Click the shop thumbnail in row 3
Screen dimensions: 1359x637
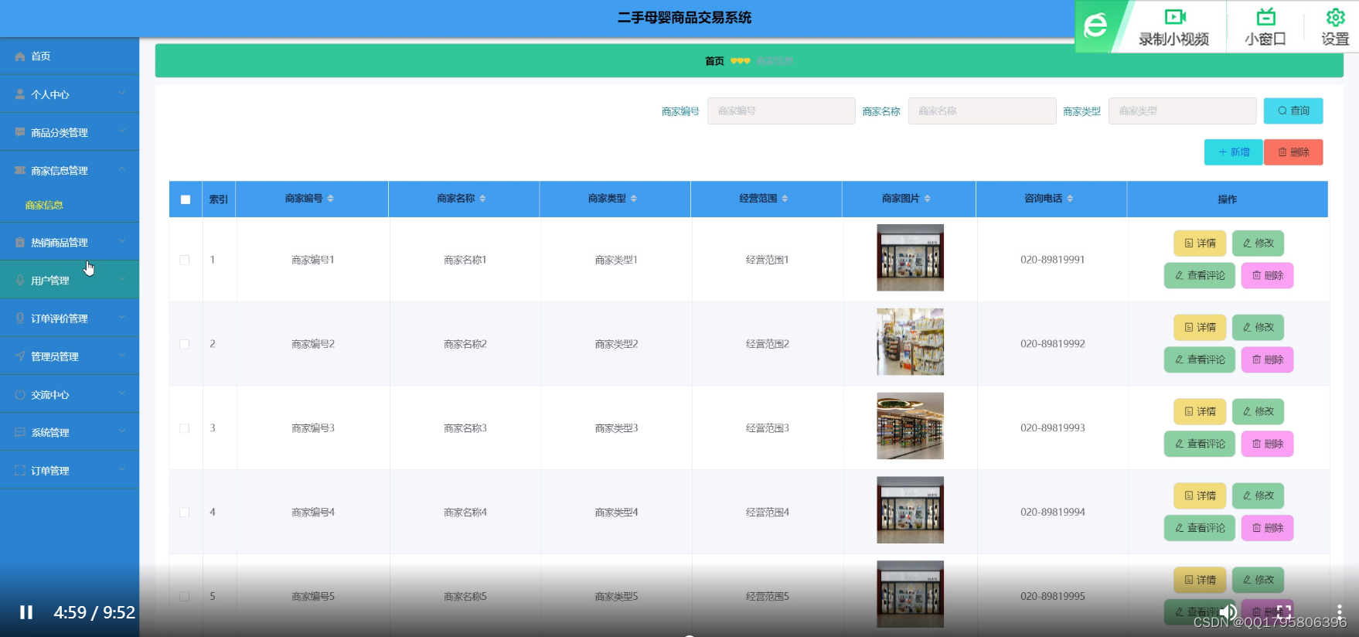point(910,426)
